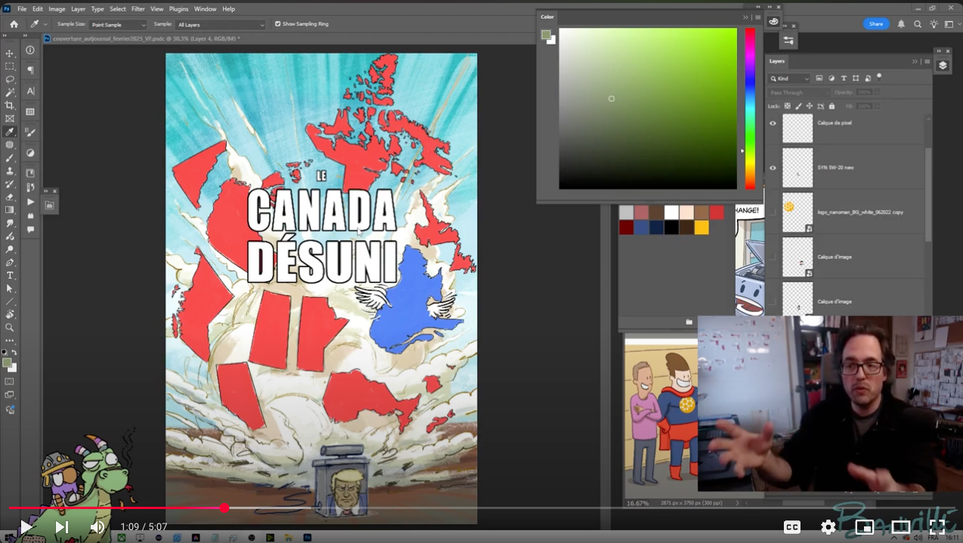This screenshot has width=963, height=543.
Task: Select the Zoom tool
Action: [10, 328]
